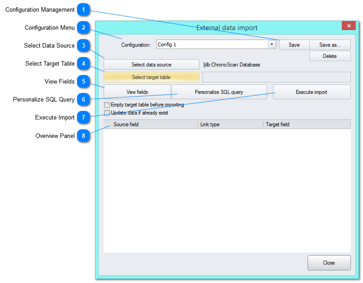363x283 pixels.
Task: Enable Empty target table before importing
Action: [107, 104]
